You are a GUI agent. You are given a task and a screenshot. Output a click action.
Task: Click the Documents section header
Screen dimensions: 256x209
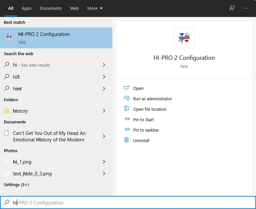tap(15, 122)
